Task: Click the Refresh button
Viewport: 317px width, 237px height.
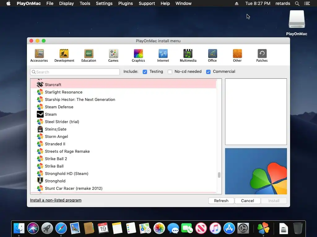Action: pos(221,201)
